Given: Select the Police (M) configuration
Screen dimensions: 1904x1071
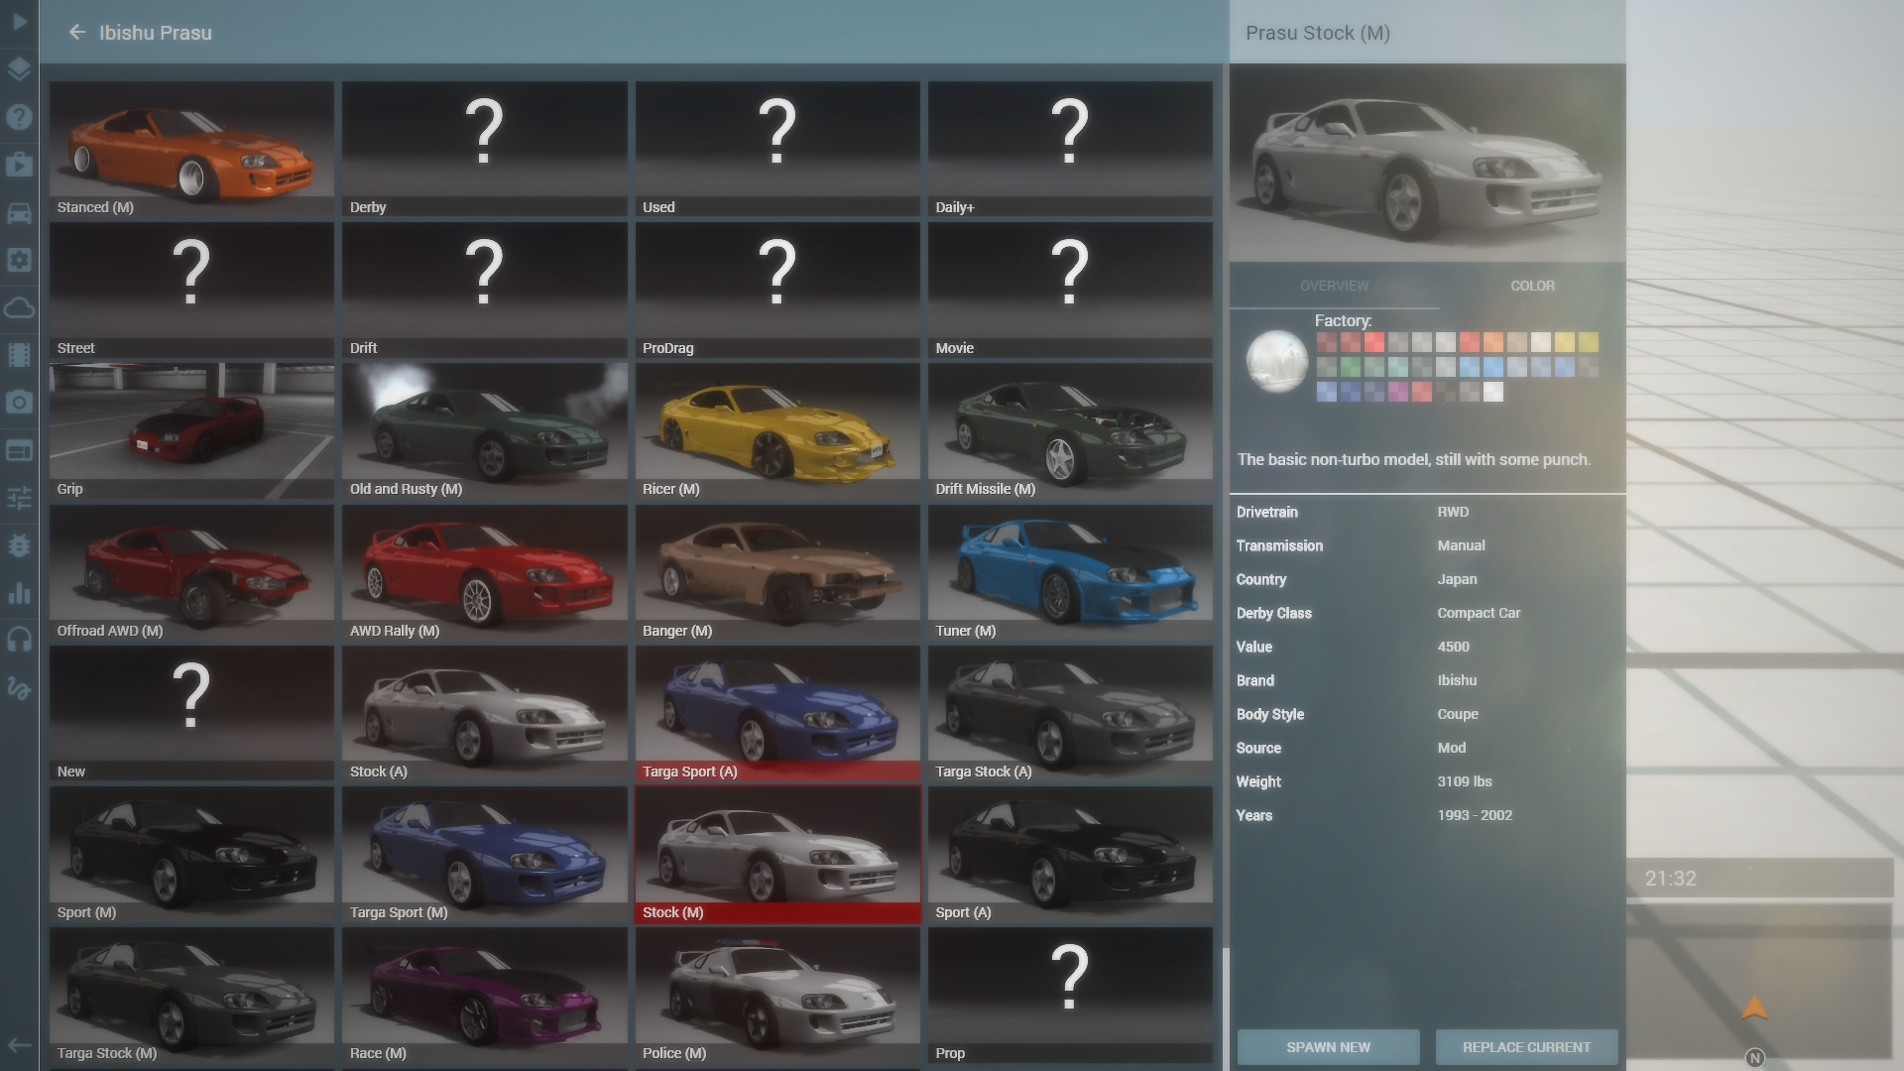Looking at the screenshot, I should pos(777,995).
